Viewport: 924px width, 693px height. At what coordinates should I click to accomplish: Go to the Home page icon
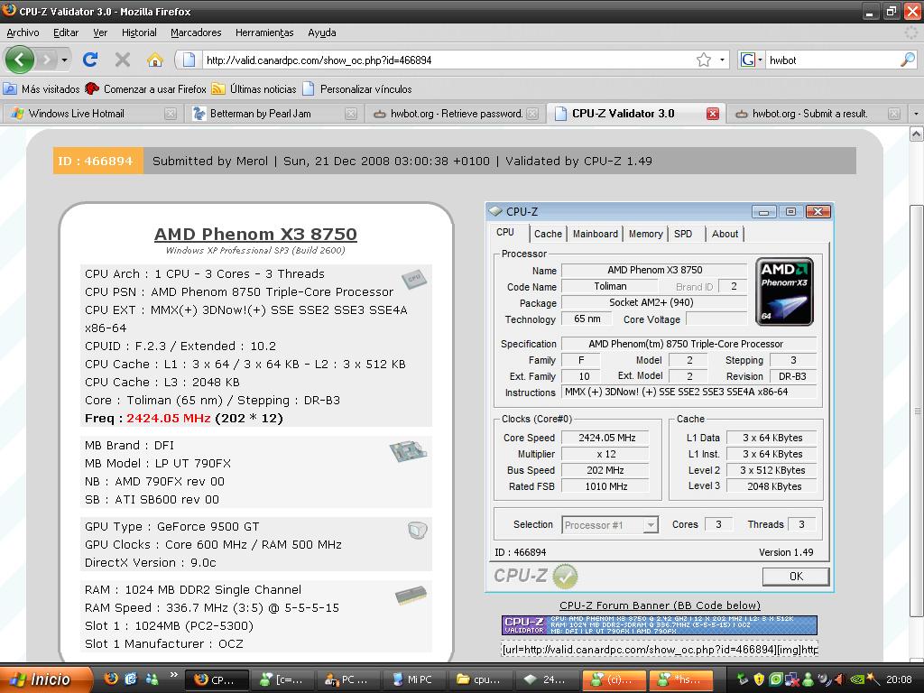(155, 60)
